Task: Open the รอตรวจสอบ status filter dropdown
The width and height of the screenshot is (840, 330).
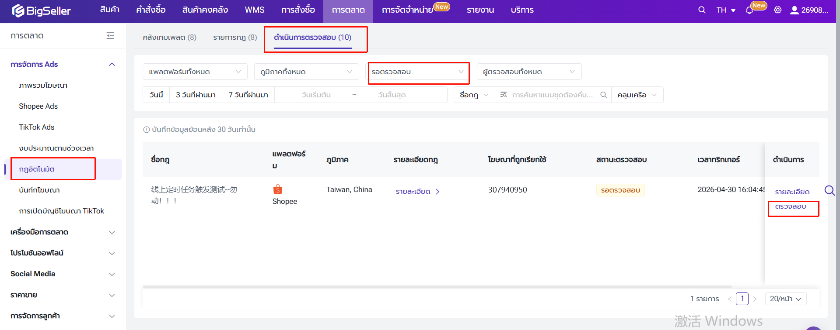Action: (418, 72)
